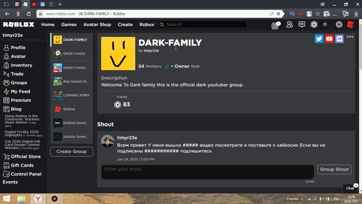Click the DARK-FAMILY smiley group emblem
362x204 pixels.
118,53
